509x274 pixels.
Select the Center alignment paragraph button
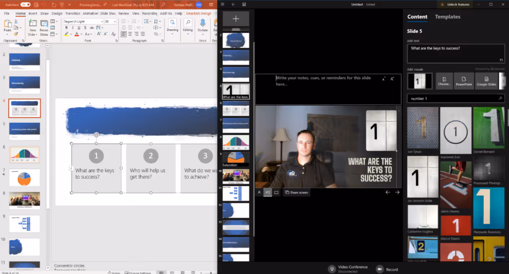(130, 34)
